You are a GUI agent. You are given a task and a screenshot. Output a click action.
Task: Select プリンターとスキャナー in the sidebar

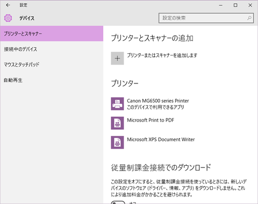[52, 33]
